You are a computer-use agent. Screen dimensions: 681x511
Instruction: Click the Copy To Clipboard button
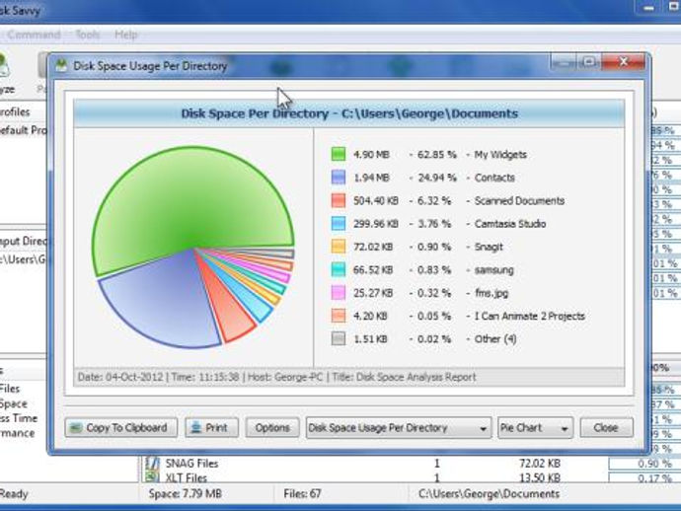pyautogui.click(x=121, y=428)
